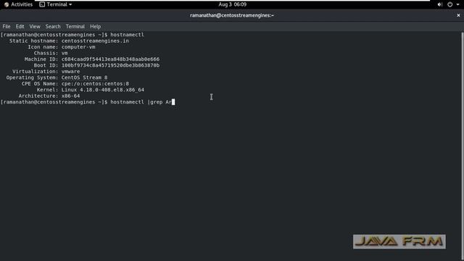This screenshot has width=464, height=261.
Task: Click the Chassis value vm
Action: coord(65,53)
